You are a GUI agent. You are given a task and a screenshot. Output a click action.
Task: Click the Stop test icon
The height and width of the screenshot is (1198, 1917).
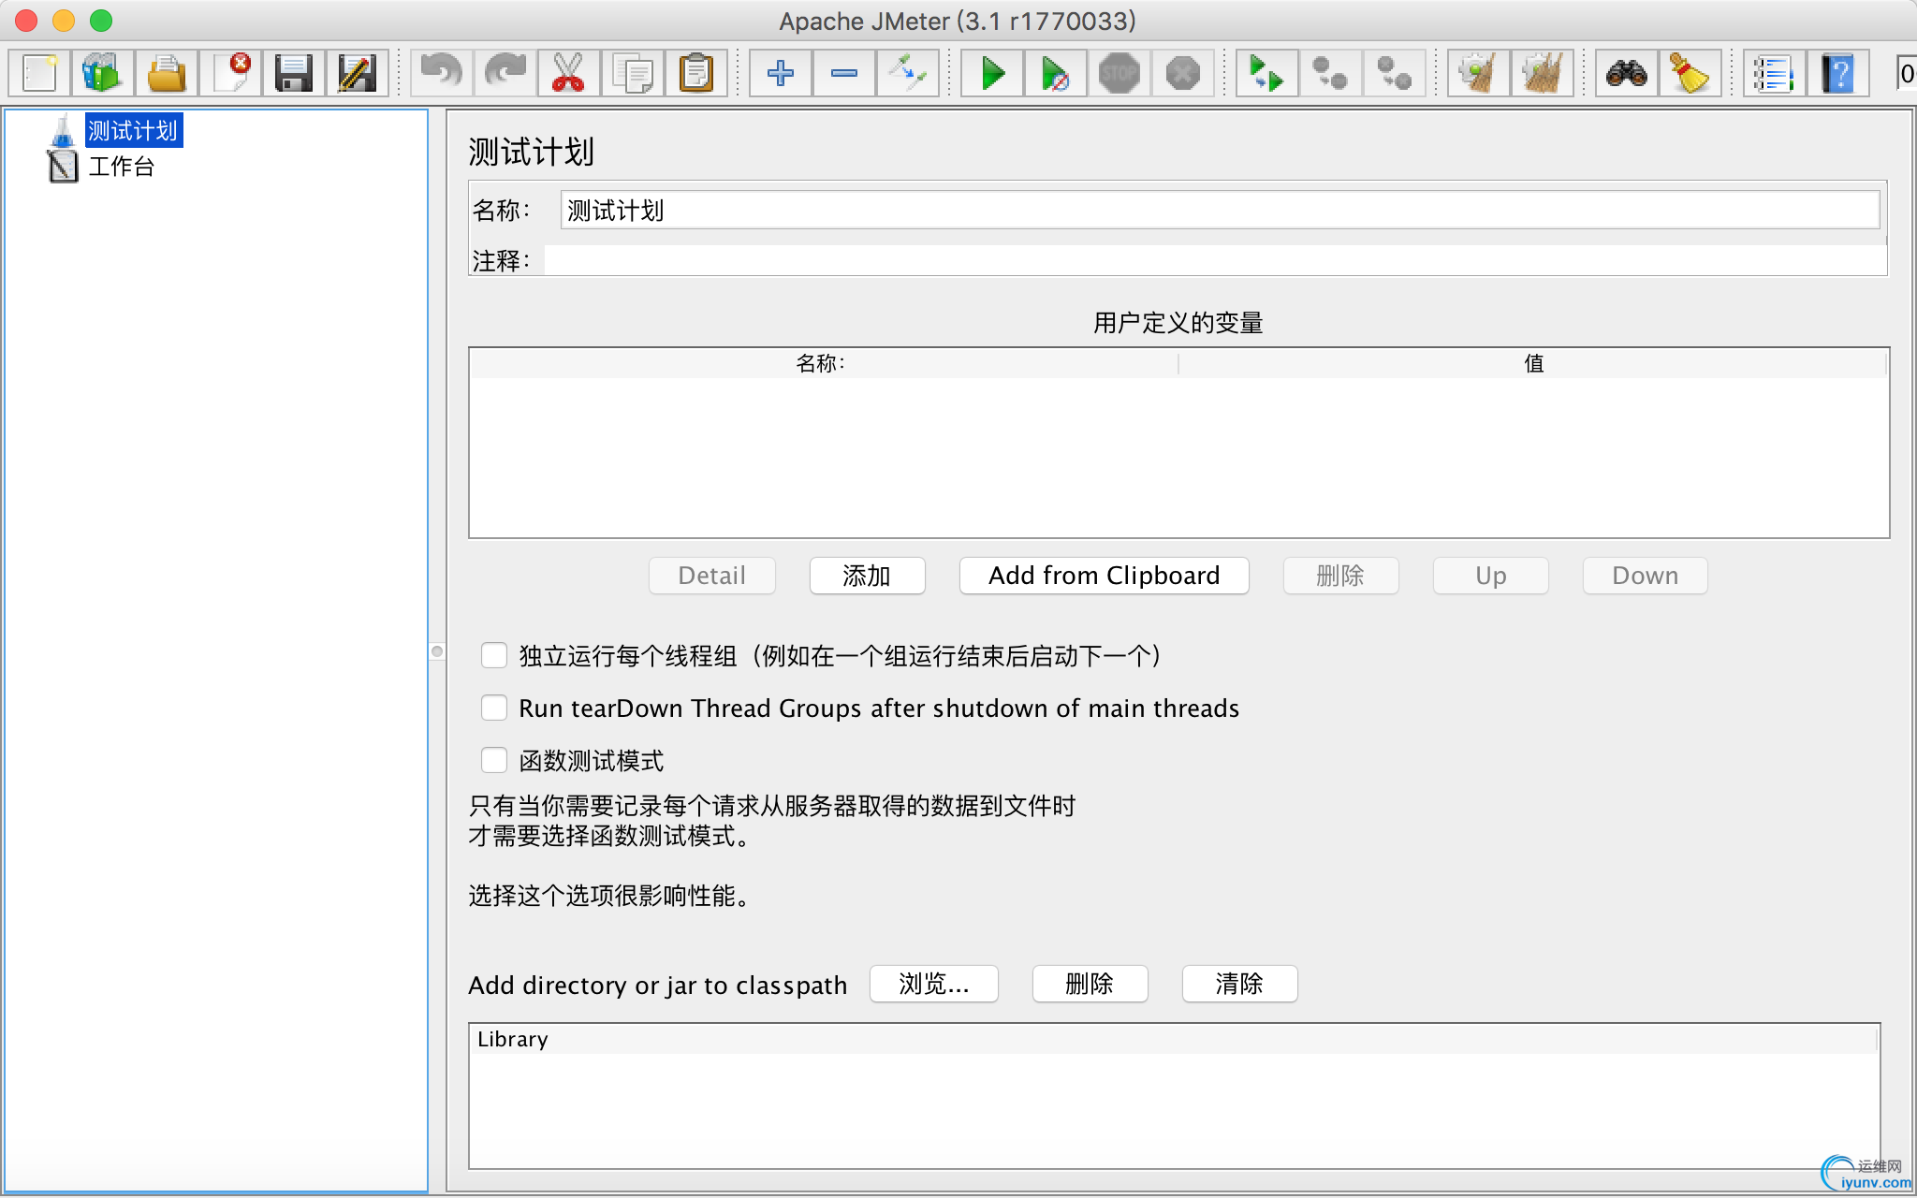coord(1119,73)
